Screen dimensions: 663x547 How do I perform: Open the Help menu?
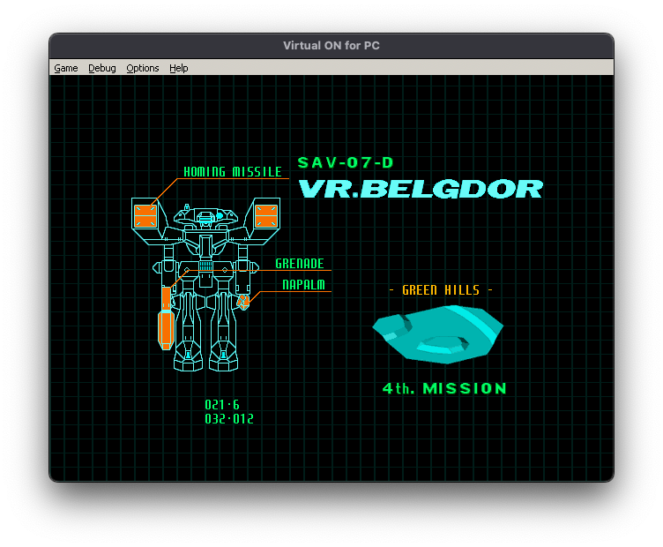pos(178,68)
